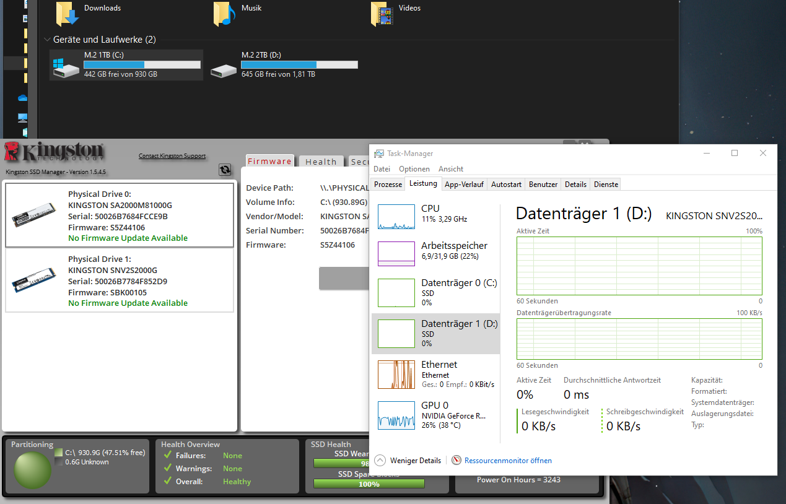The width and height of the screenshot is (786, 504).
Task: Click the gray firmware button below Firmware field
Action: pos(344,279)
